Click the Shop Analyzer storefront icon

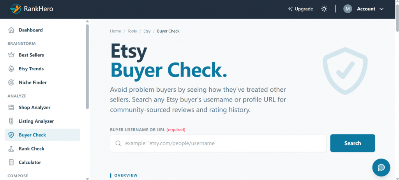pos(11,107)
